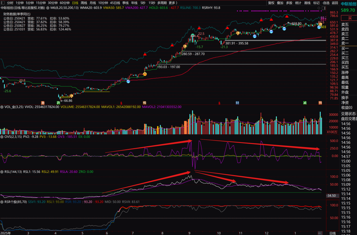Select the 15秒 period tab

point(152,3)
